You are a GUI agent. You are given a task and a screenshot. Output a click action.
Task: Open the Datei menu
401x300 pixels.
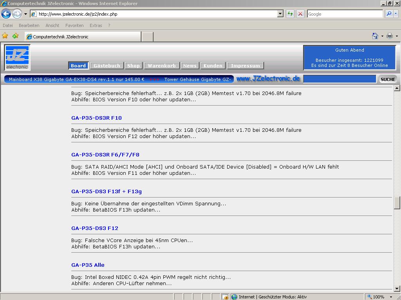point(8,25)
